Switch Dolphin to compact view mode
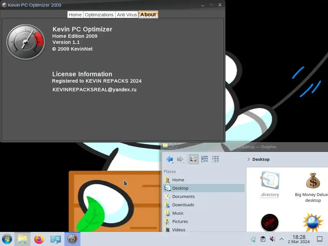The width and height of the screenshot is (328, 246). point(205,159)
